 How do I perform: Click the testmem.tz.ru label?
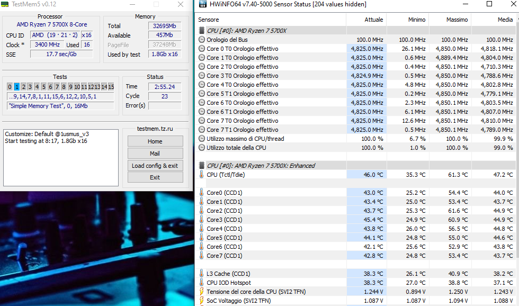155,129
